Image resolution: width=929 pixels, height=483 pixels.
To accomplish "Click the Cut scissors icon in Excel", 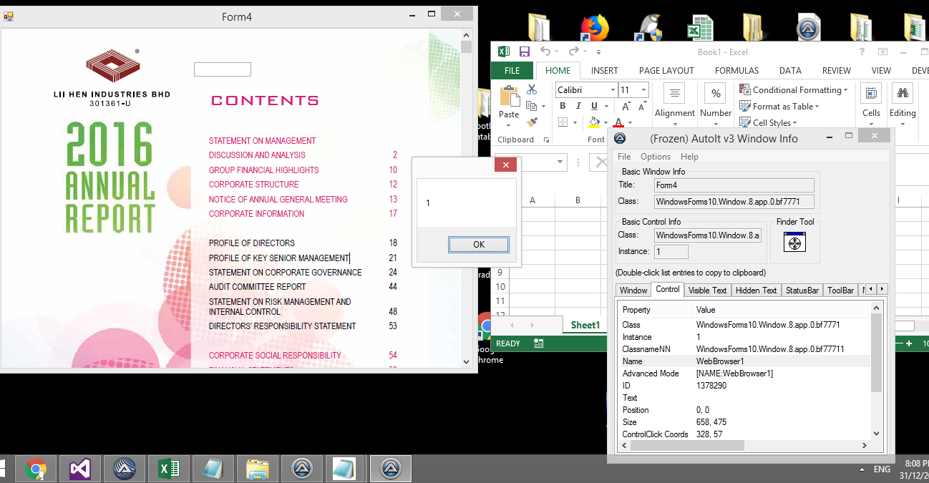I will click(x=532, y=89).
